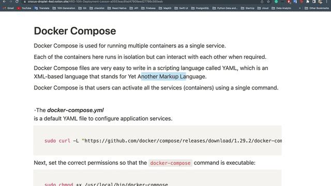
Task: Expand the Git bookmark folder
Action: click(83, 8)
